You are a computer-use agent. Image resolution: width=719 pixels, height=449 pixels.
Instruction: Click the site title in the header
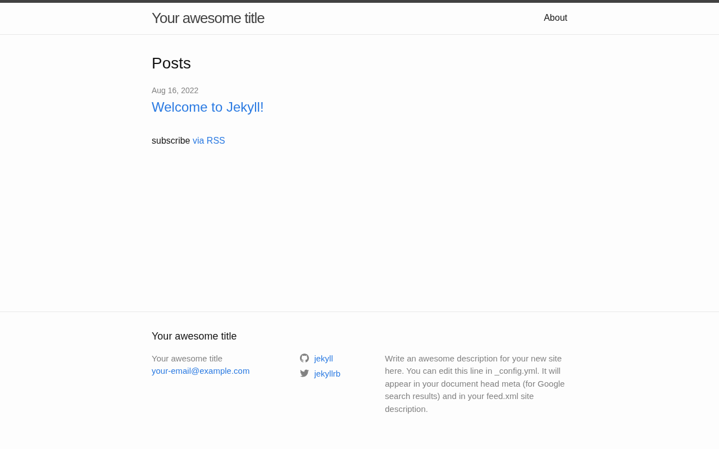click(208, 18)
